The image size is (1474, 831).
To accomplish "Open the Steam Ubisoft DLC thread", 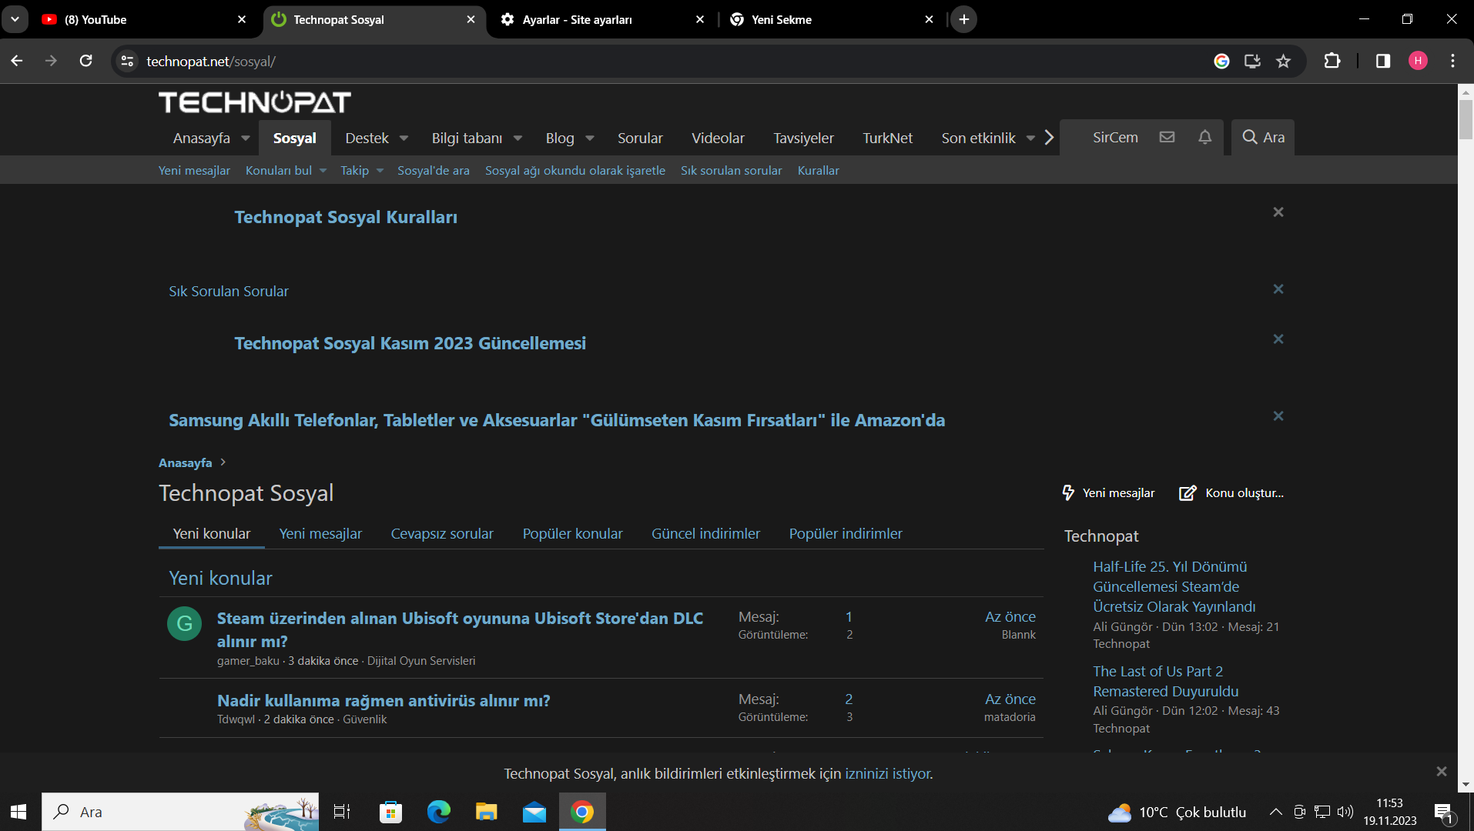I will click(460, 629).
